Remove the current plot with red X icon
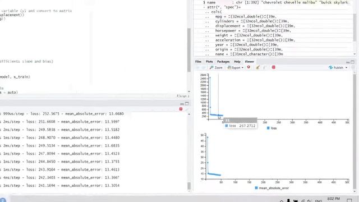 [x=248, y=67]
